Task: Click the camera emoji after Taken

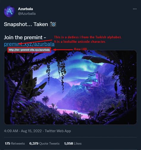Action: (x=53, y=24)
